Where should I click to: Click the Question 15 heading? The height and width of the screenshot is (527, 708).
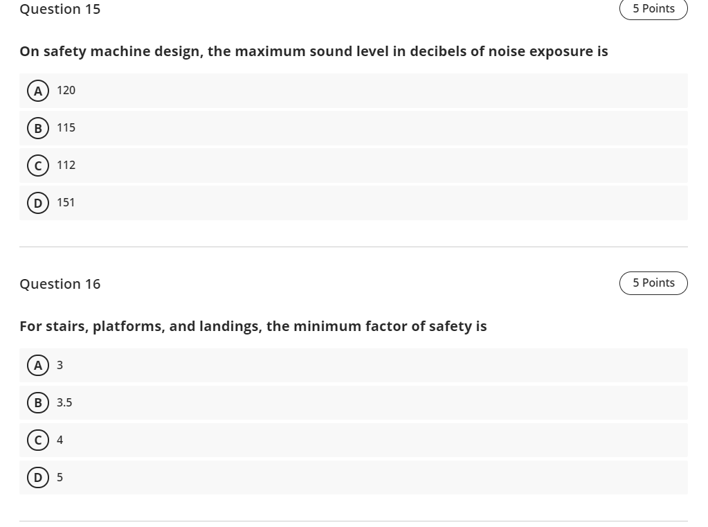click(x=60, y=9)
